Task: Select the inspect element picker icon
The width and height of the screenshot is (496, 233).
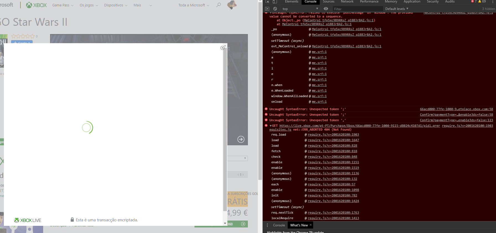Action: pyautogui.click(x=267, y=2)
